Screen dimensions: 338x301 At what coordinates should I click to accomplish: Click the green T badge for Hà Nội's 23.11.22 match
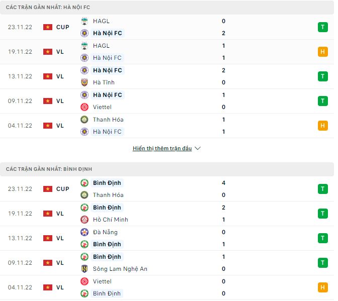[322, 27]
